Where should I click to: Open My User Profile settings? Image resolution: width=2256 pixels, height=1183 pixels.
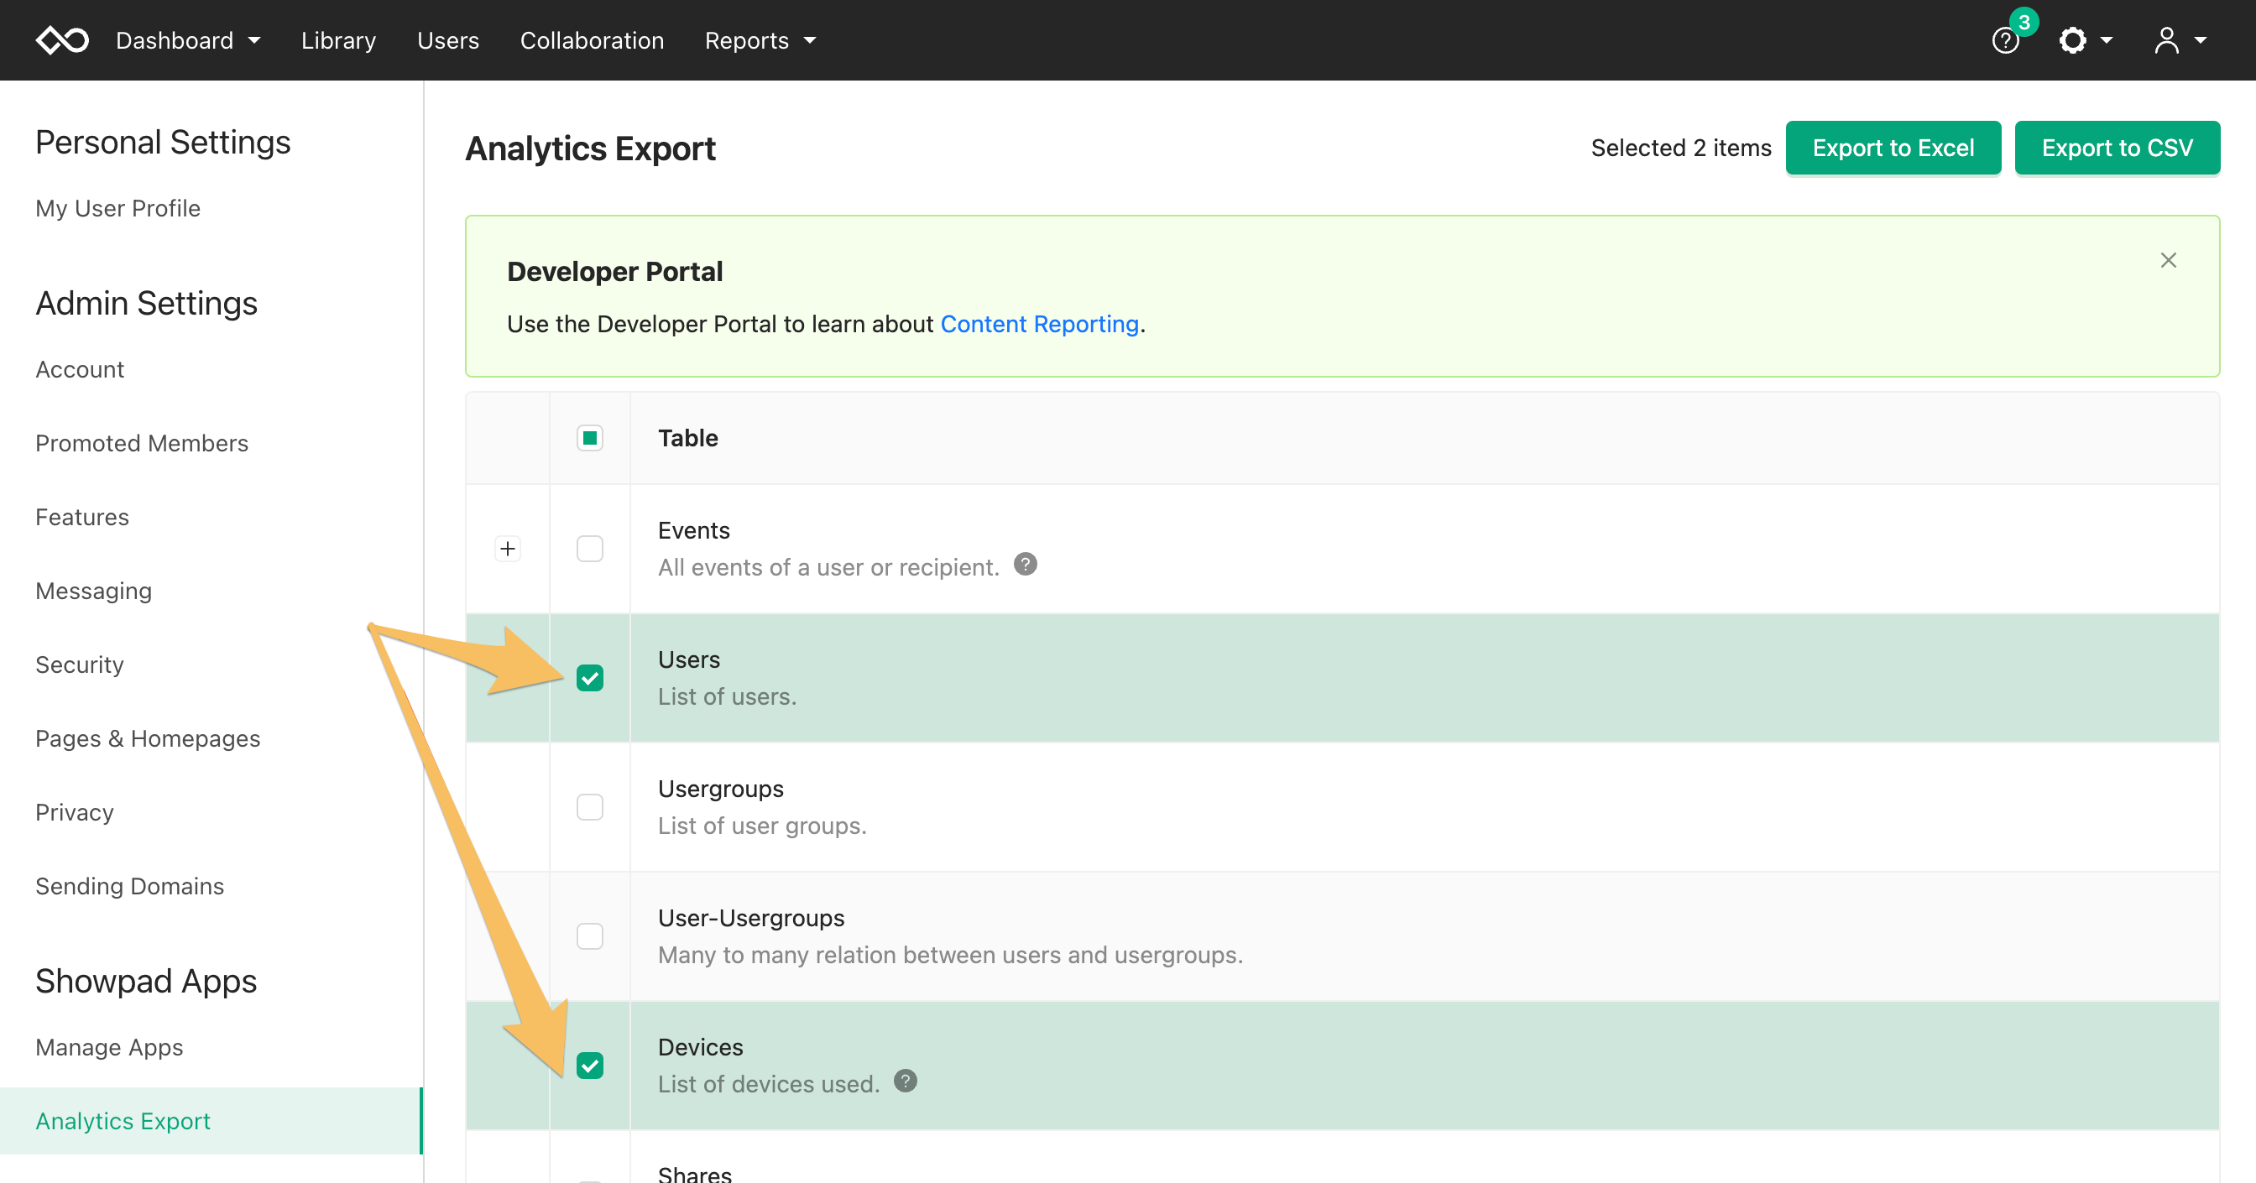point(117,208)
